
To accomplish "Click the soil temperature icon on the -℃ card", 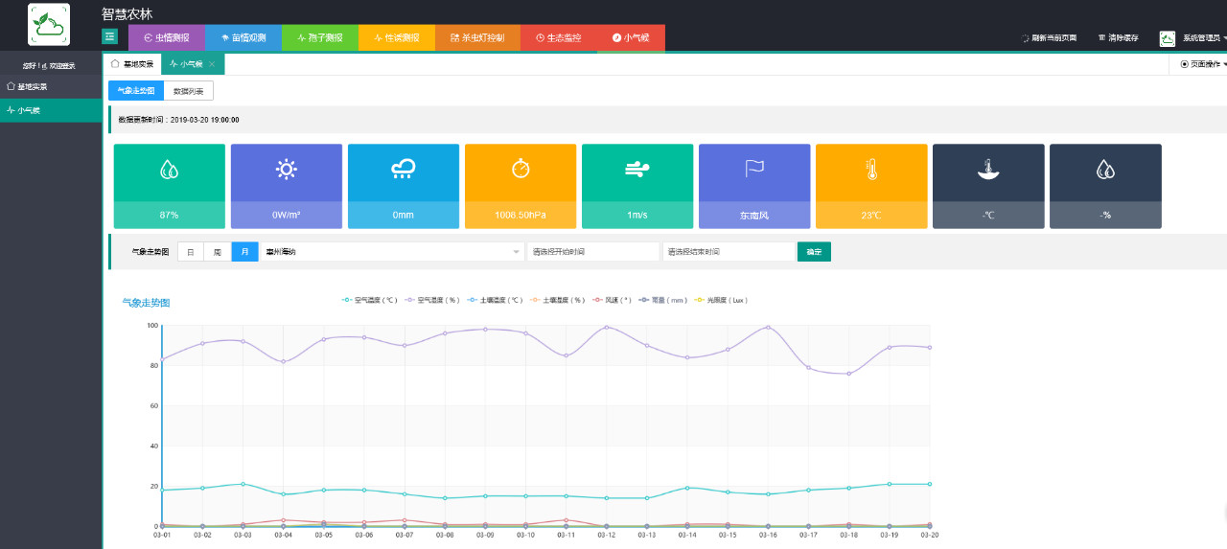I will (988, 171).
